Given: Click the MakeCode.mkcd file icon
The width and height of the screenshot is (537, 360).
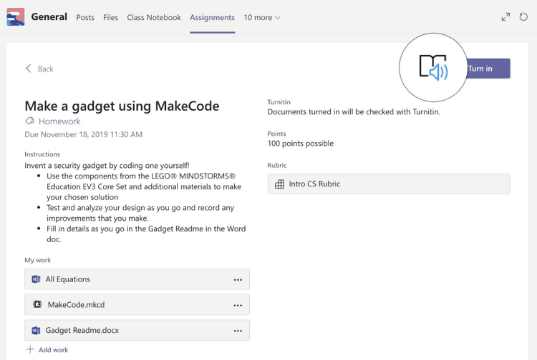Looking at the screenshot, I should 37,305.
